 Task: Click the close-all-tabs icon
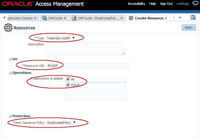click(193, 17)
